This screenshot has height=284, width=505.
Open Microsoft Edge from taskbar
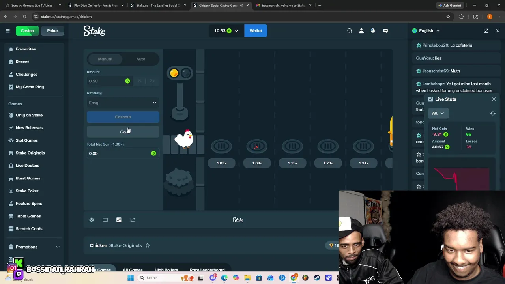point(224,278)
